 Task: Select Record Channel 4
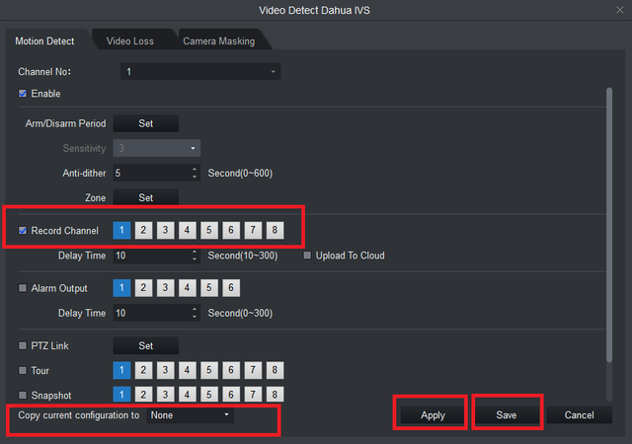pos(187,230)
